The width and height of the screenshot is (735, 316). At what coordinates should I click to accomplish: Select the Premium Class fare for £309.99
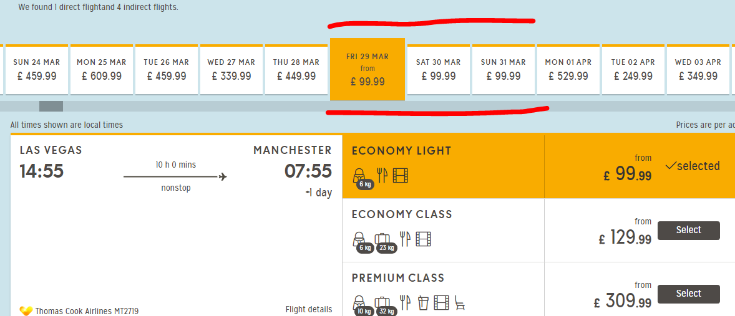pos(688,294)
